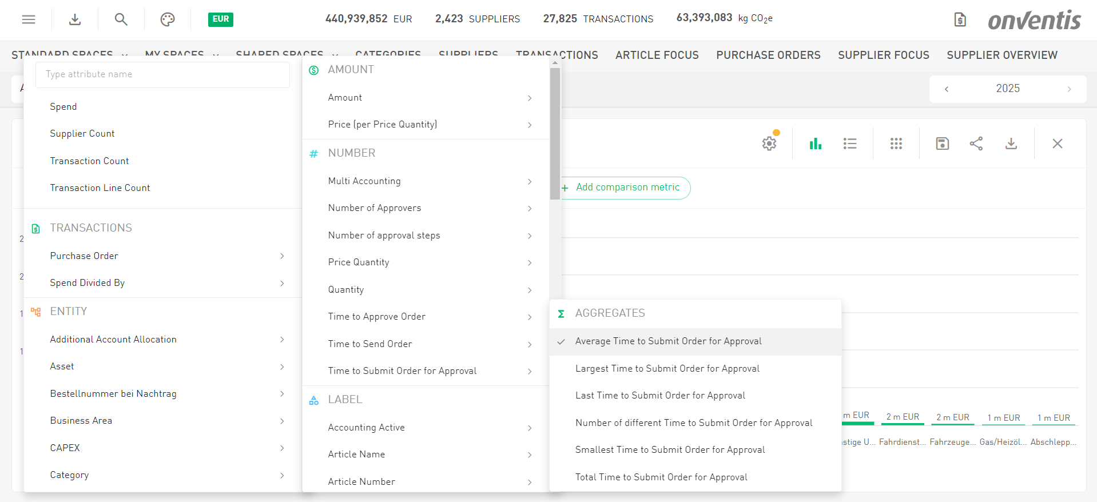Expand Time to Approve Order submenu

coord(429,317)
